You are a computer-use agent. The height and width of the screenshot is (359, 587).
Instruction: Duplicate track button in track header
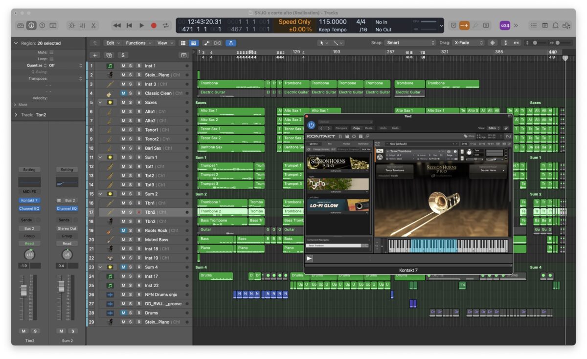coord(109,55)
